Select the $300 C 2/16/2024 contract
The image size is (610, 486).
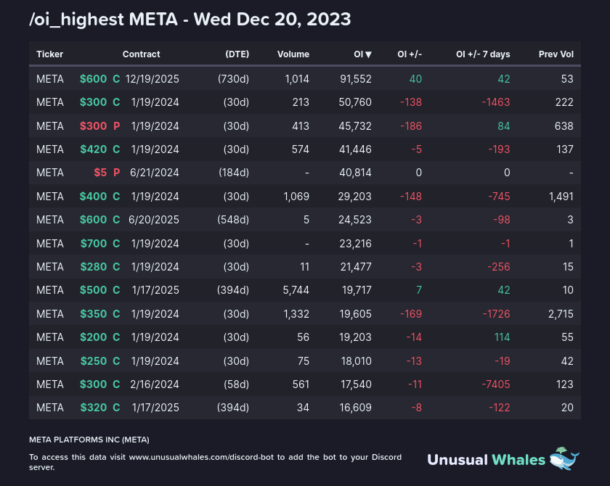[x=129, y=384]
